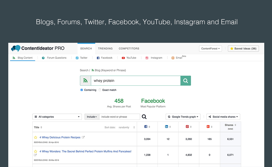Select the YouTube tab
This screenshot has height=167, width=272.
click(x=129, y=58)
